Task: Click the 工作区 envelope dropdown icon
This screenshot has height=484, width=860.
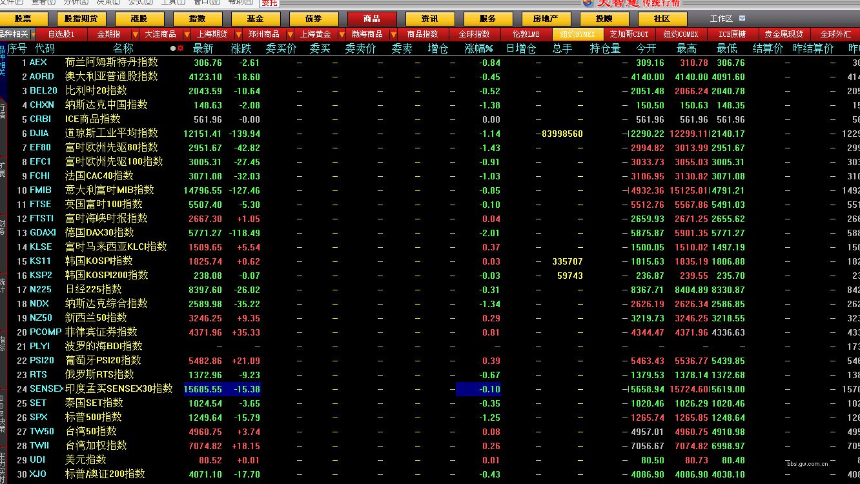Action: [742, 19]
